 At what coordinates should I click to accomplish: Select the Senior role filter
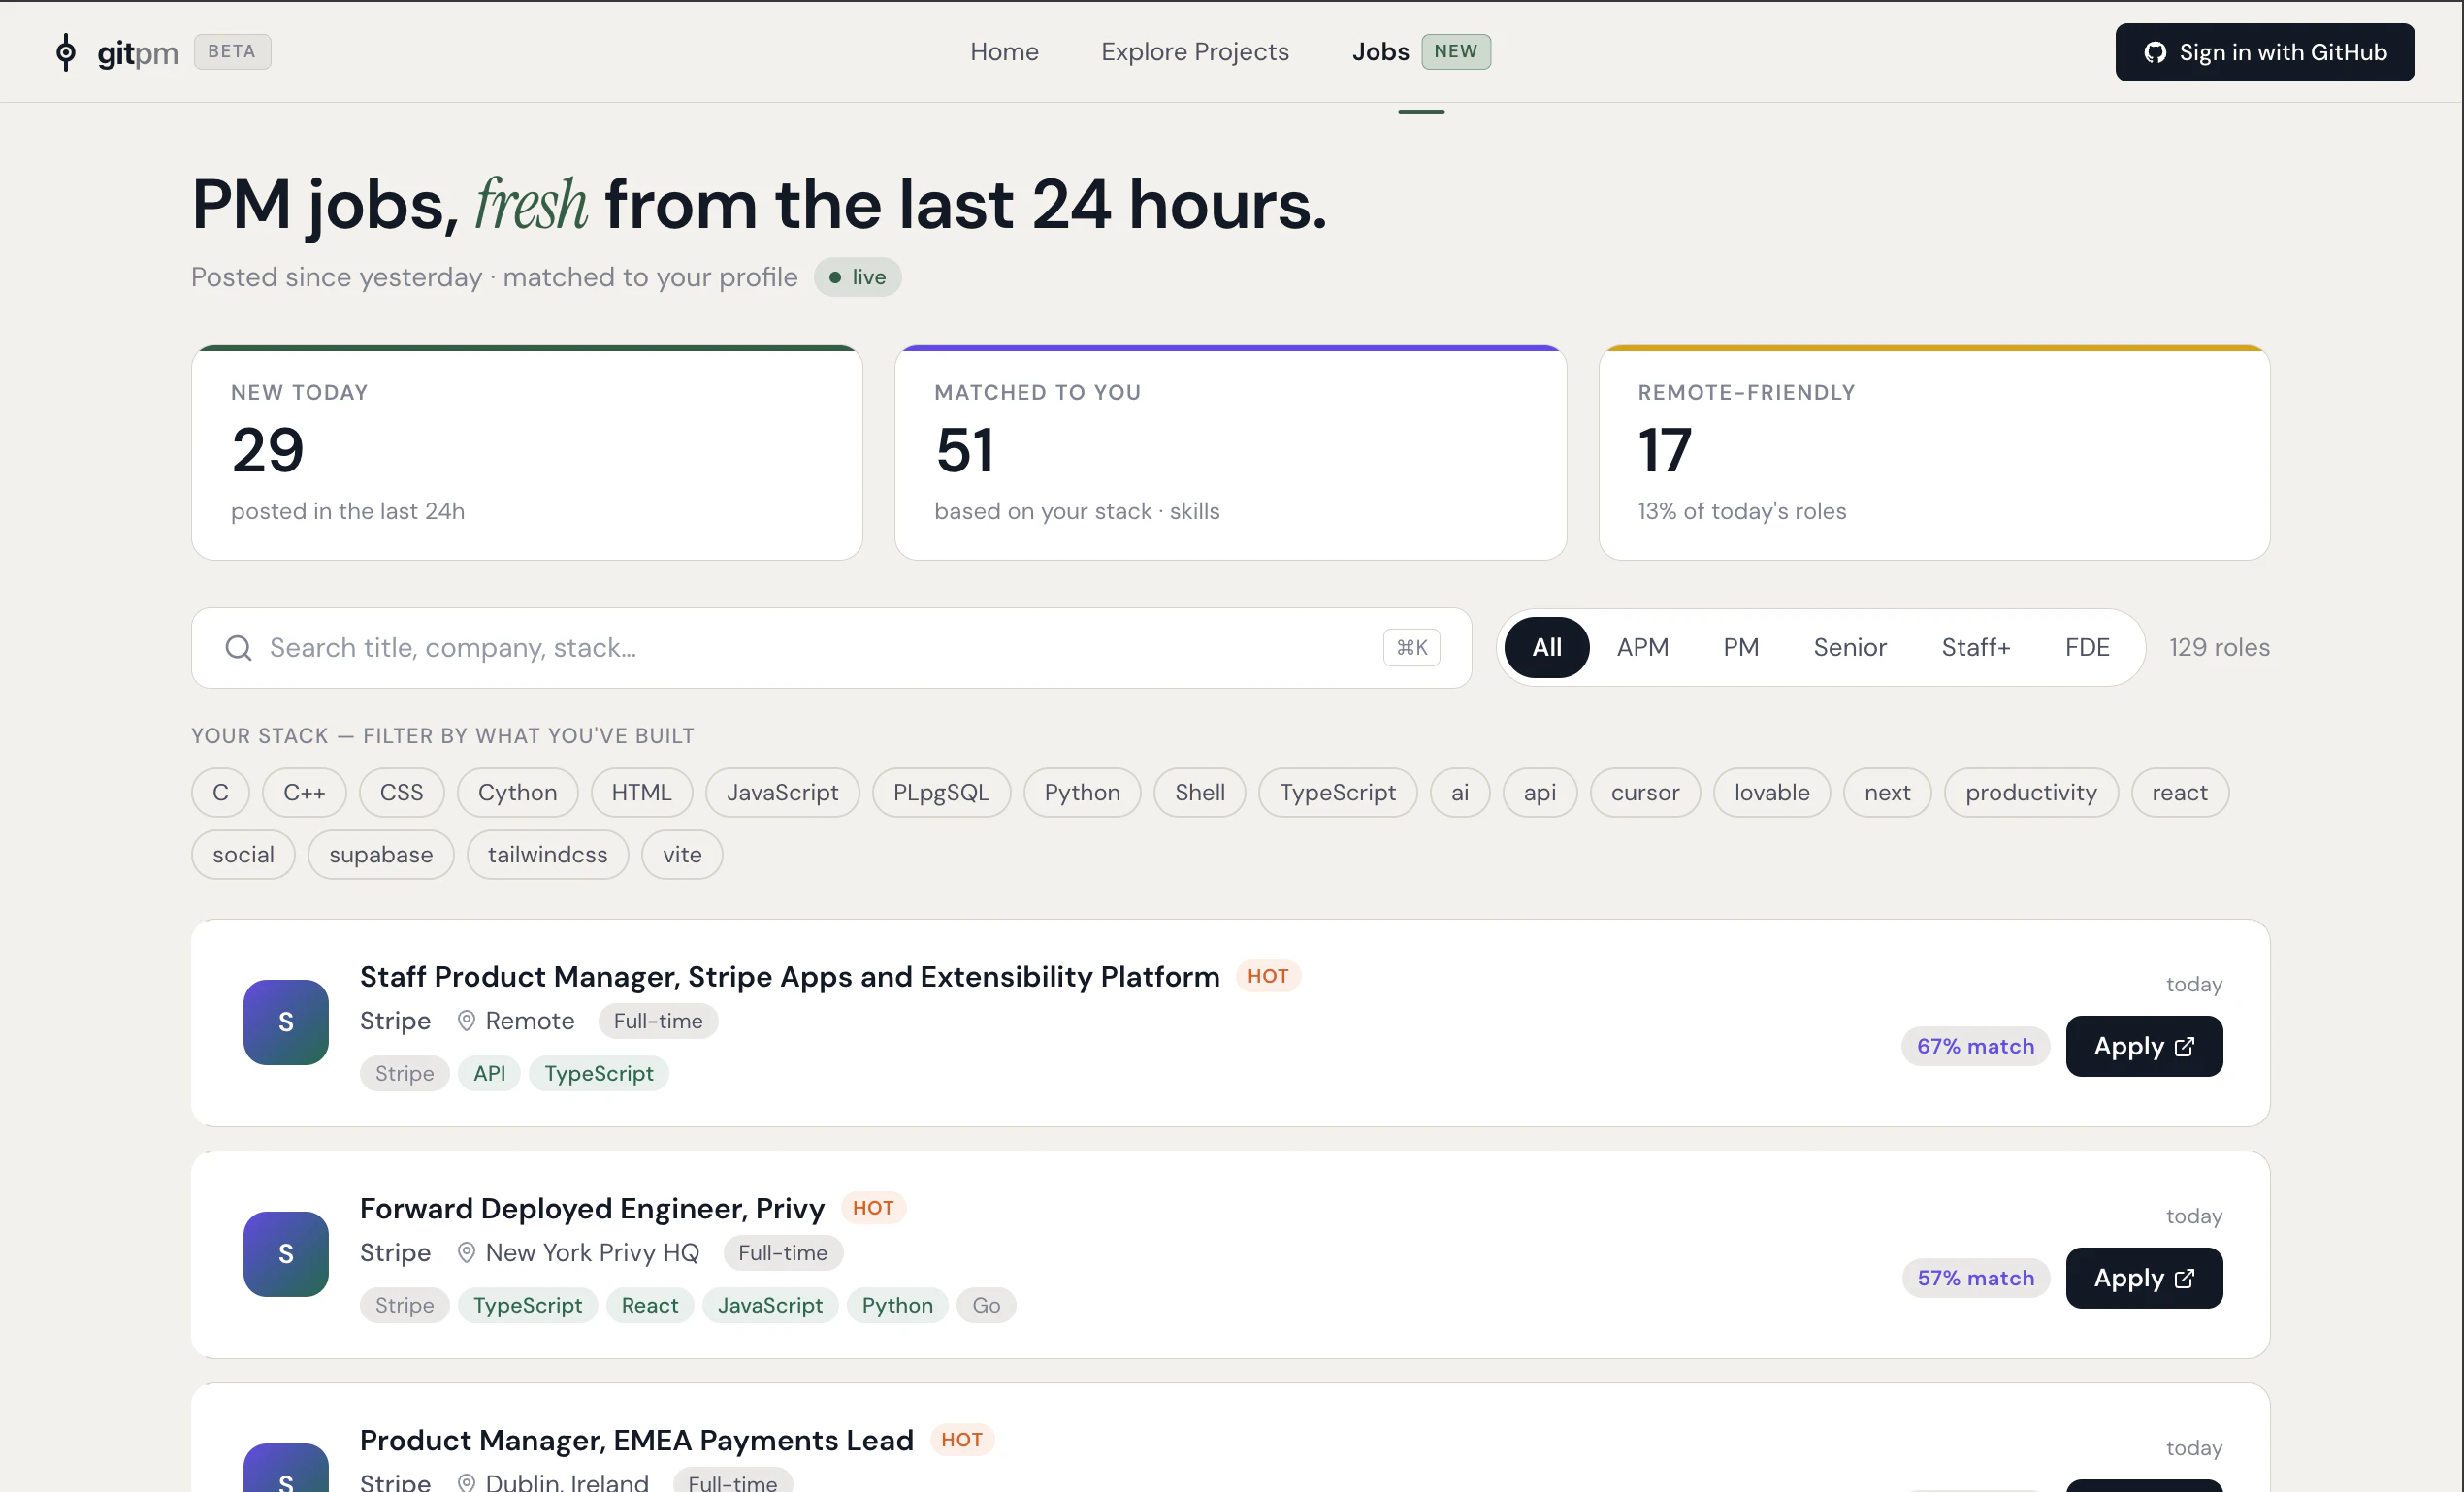[x=1849, y=647]
